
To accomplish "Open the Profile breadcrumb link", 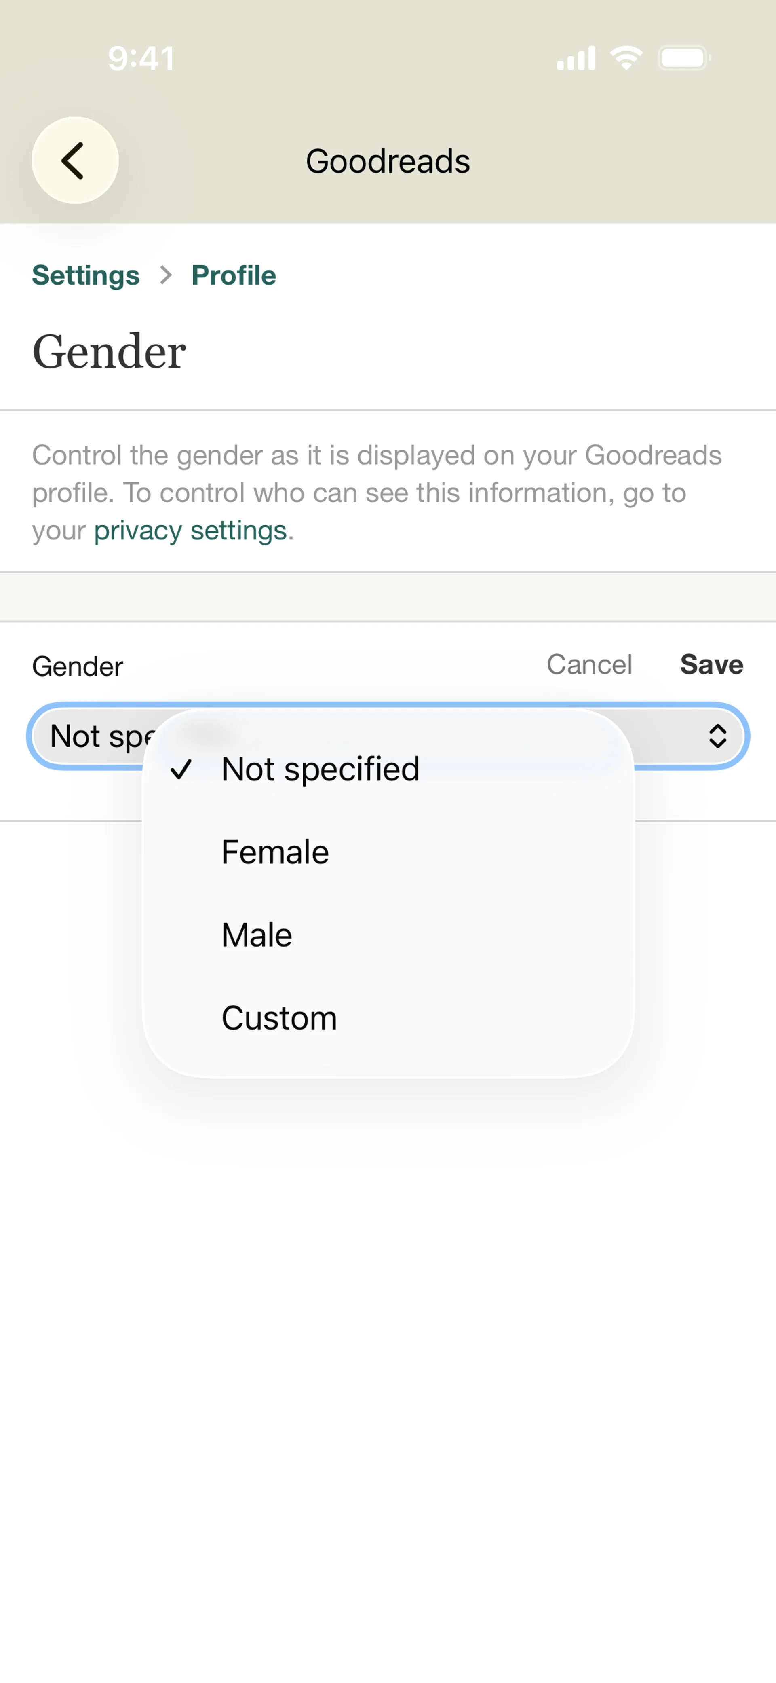I will point(234,275).
